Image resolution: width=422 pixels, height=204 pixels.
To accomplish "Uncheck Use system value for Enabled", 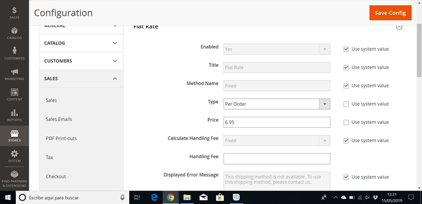I will coord(346,49).
